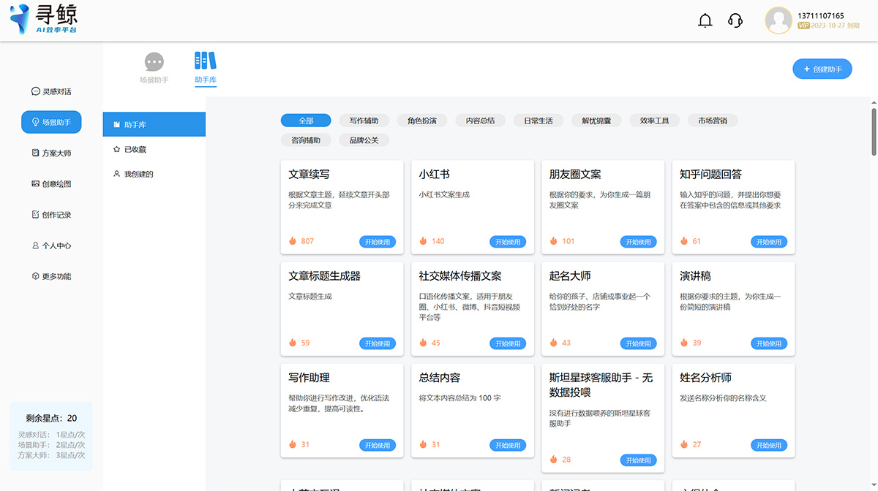Start using the 小红书 assistant
This screenshot has width=878, height=491.
(508, 241)
